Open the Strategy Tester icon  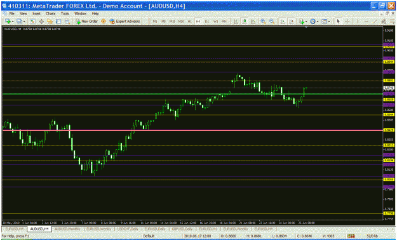[x=67, y=22]
